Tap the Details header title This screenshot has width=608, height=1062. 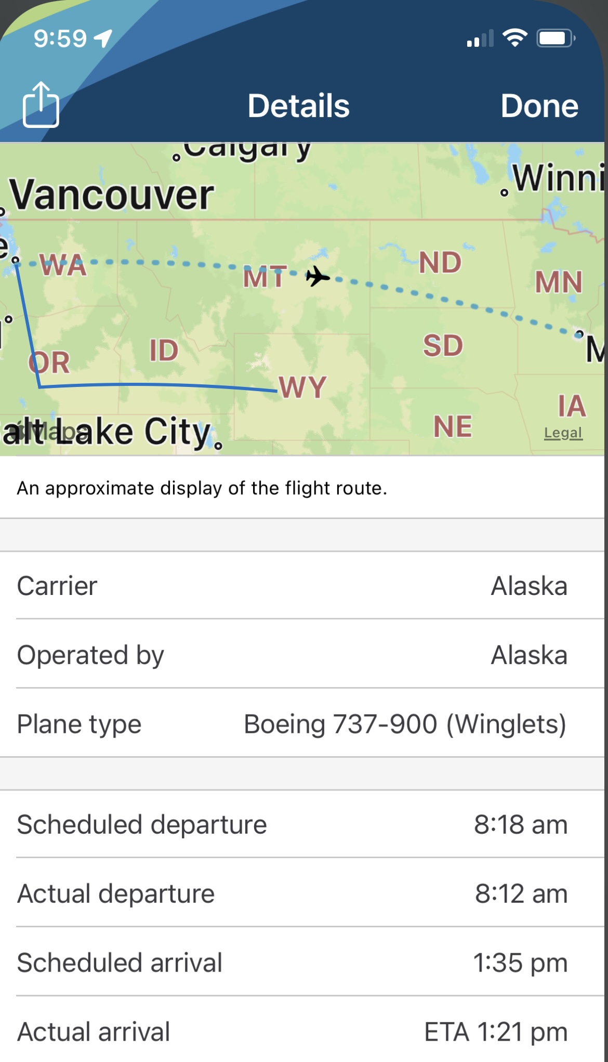(298, 106)
